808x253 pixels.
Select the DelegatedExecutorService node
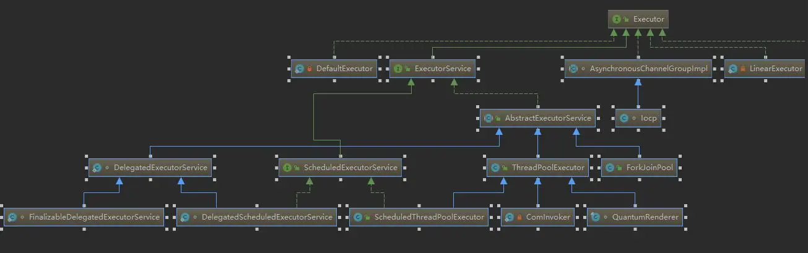[x=150, y=168]
